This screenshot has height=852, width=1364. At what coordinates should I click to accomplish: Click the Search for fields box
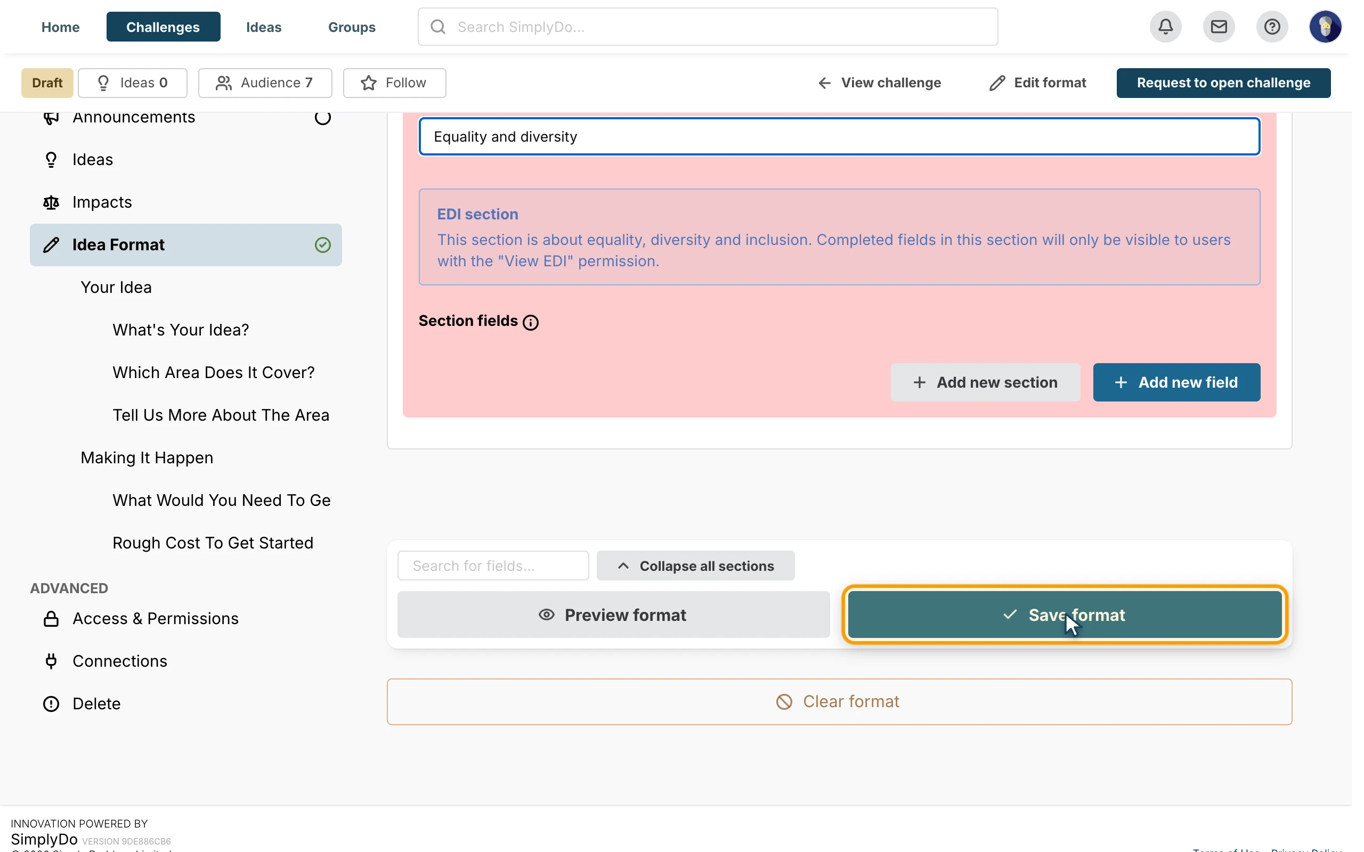(x=493, y=566)
